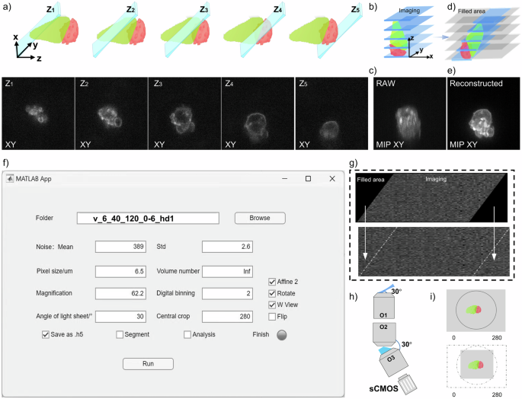
Task: Select the Folder path text field
Action: click(148, 219)
